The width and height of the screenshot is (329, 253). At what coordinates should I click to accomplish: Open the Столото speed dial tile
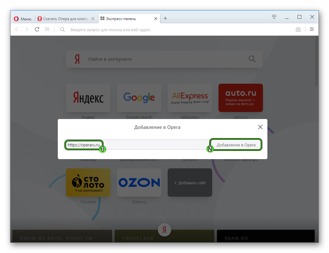[x=88, y=183]
